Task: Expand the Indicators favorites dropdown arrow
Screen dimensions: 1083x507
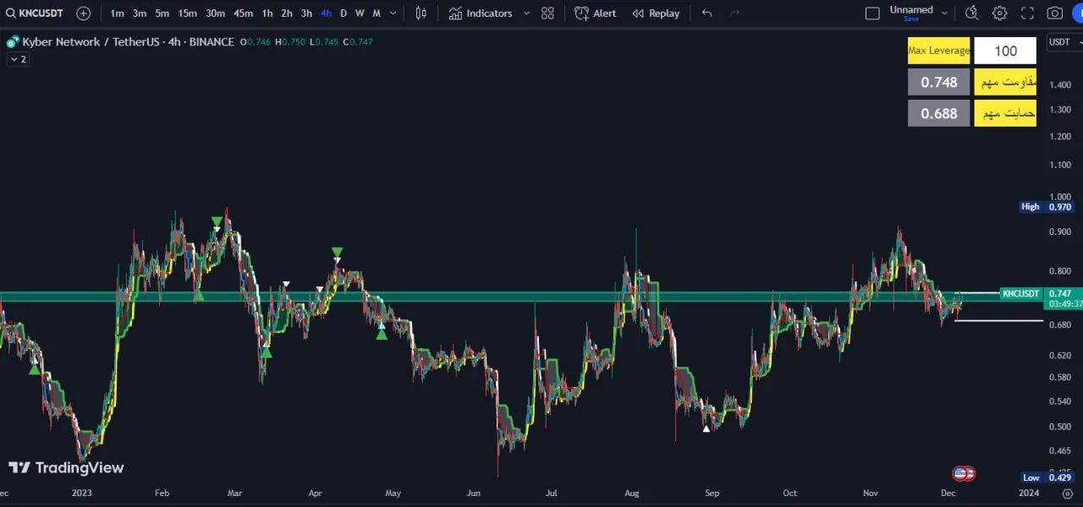Action: tap(525, 14)
